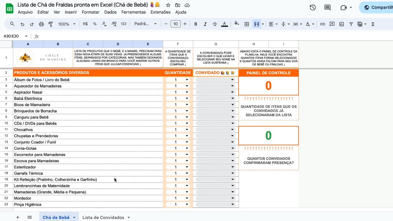Open the text color picker
Viewport: 393px width, 221px height.
(224, 24)
